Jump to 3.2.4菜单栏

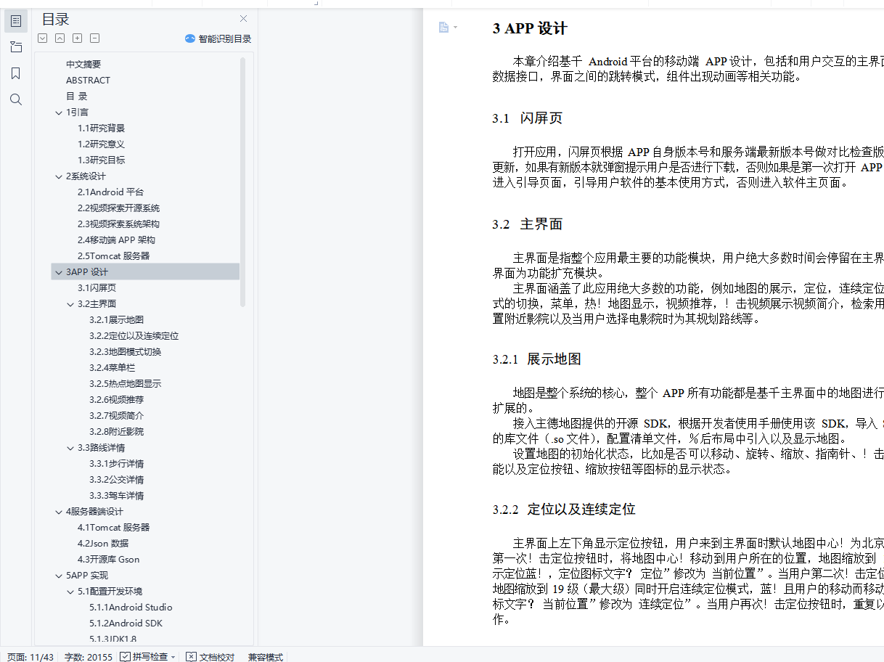point(112,367)
